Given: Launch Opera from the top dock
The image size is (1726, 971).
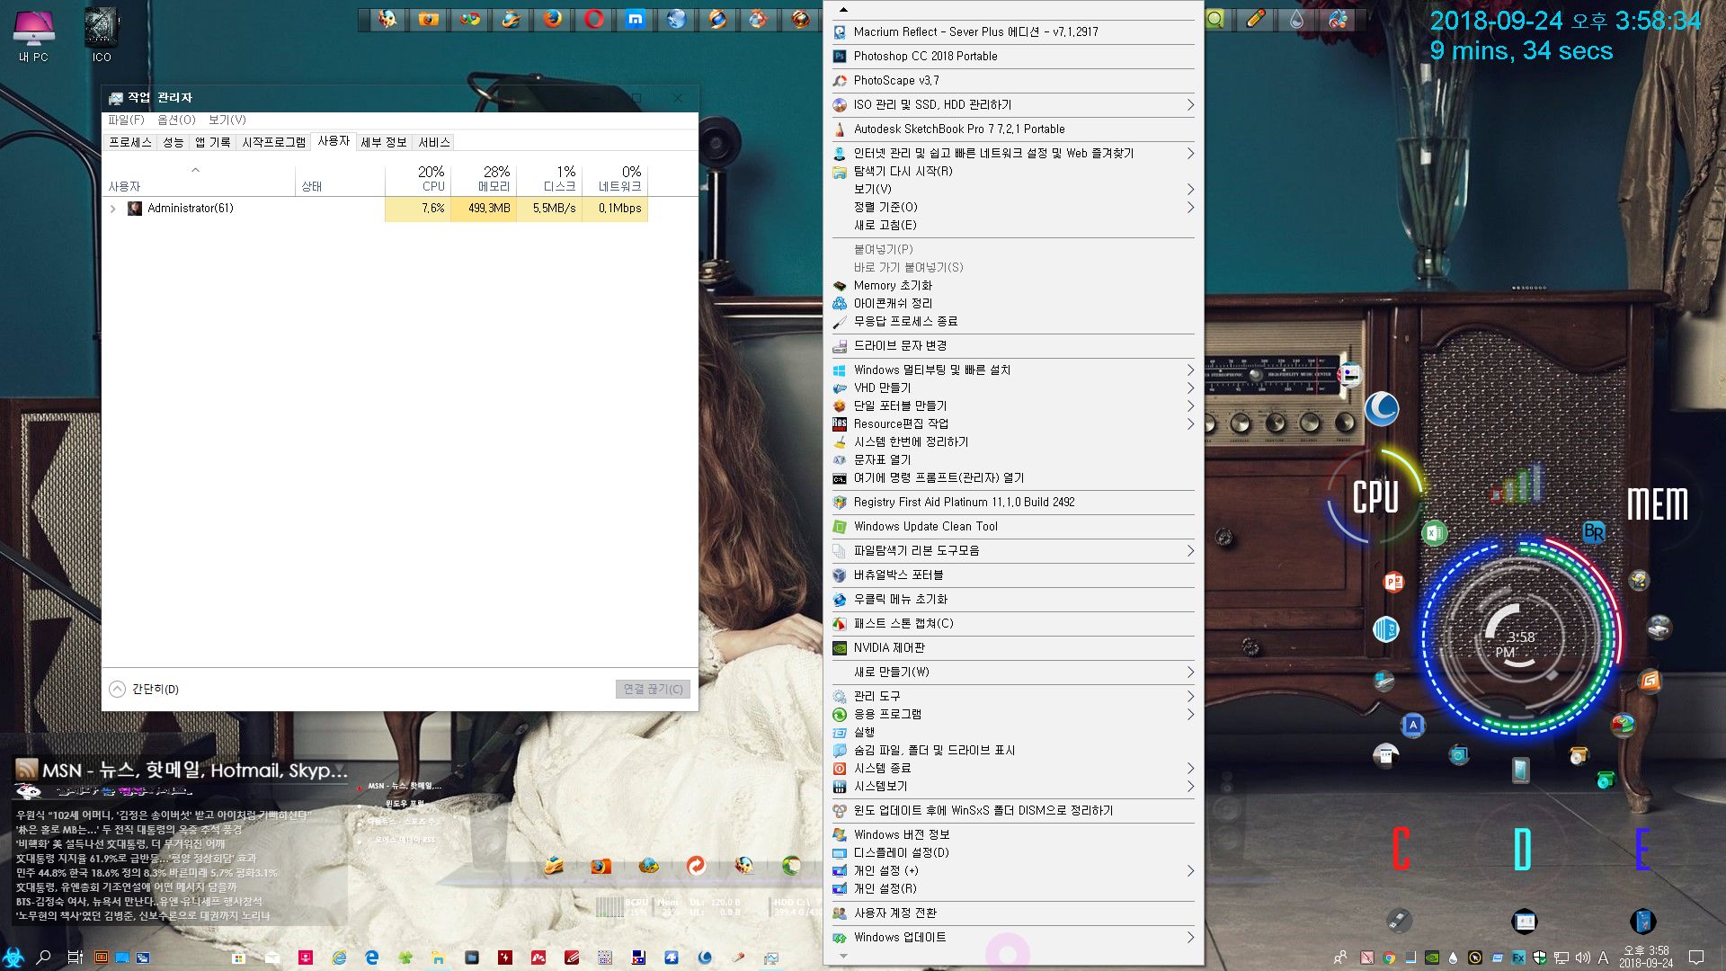Looking at the screenshot, I should [593, 19].
